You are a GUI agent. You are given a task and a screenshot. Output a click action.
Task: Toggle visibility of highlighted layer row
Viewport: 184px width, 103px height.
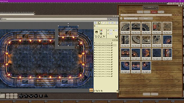(x=112, y=45)
